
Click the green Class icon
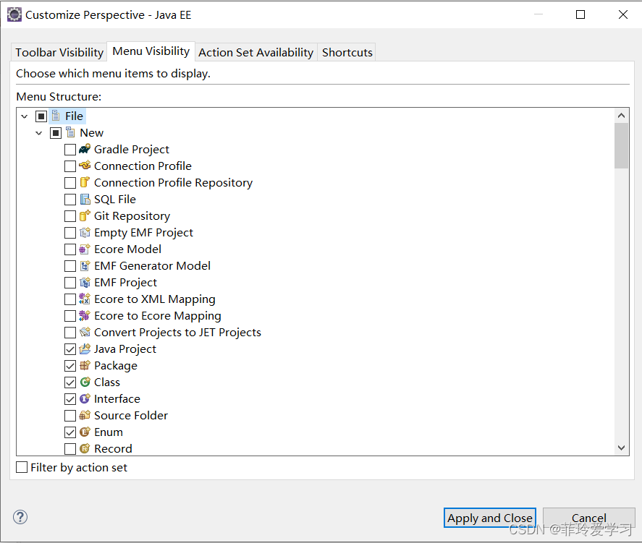point(85,382)
